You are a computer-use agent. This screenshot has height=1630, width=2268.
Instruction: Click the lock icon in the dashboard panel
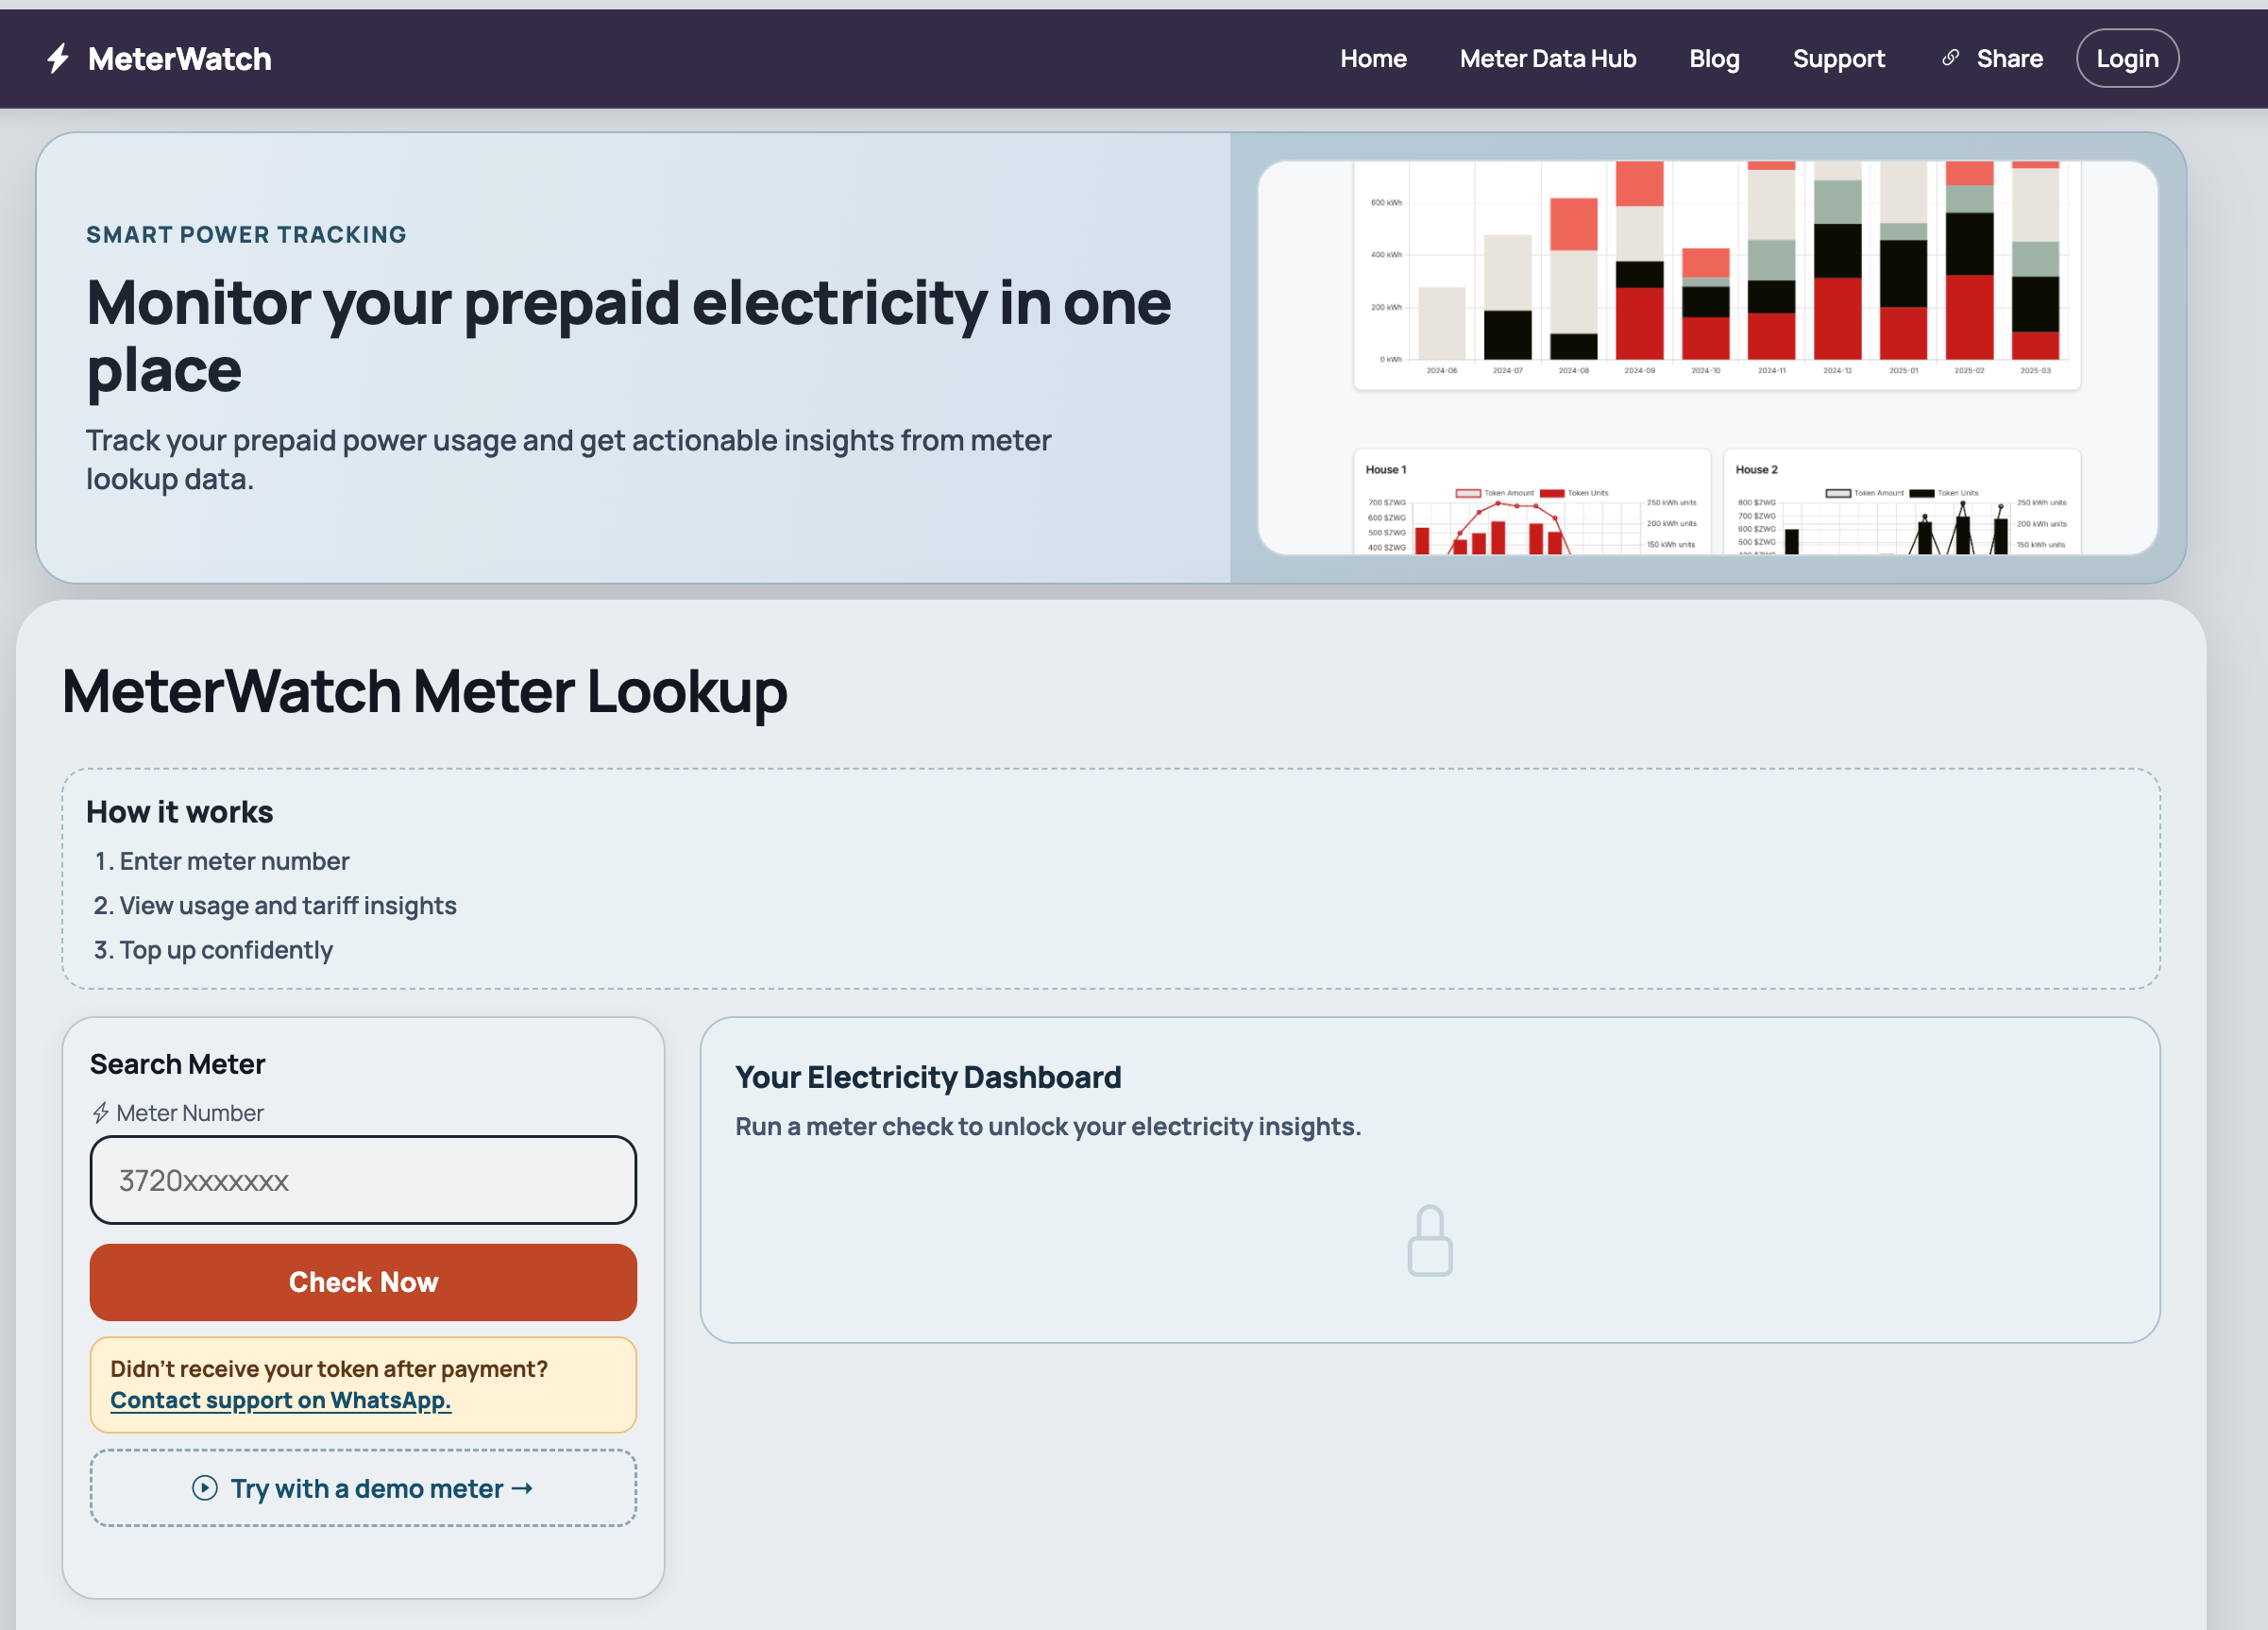point(1430,1240)
